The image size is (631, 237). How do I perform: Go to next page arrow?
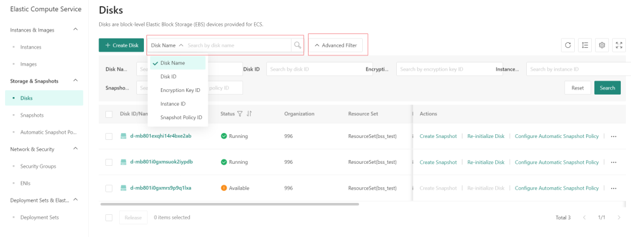pyautogui.click(x=619, y=217)
